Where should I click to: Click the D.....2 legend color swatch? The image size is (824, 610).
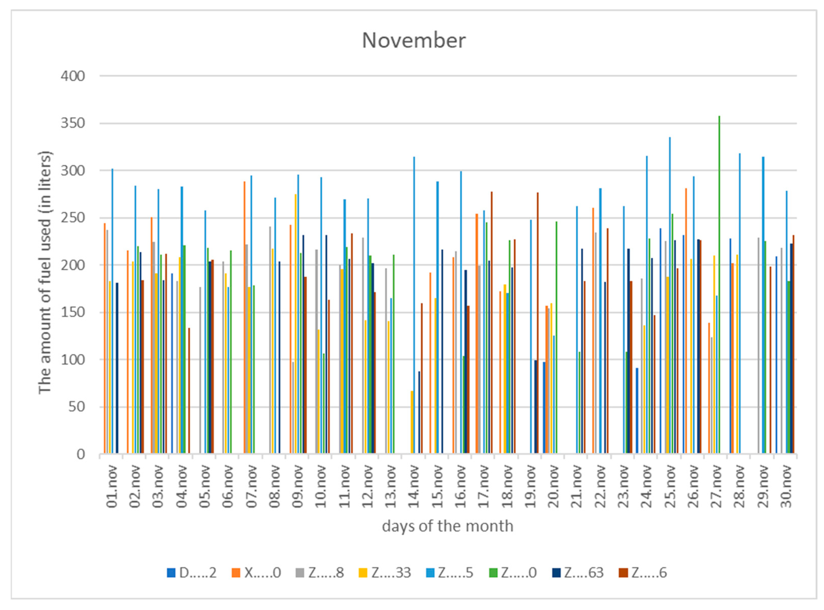pos(171,573)
